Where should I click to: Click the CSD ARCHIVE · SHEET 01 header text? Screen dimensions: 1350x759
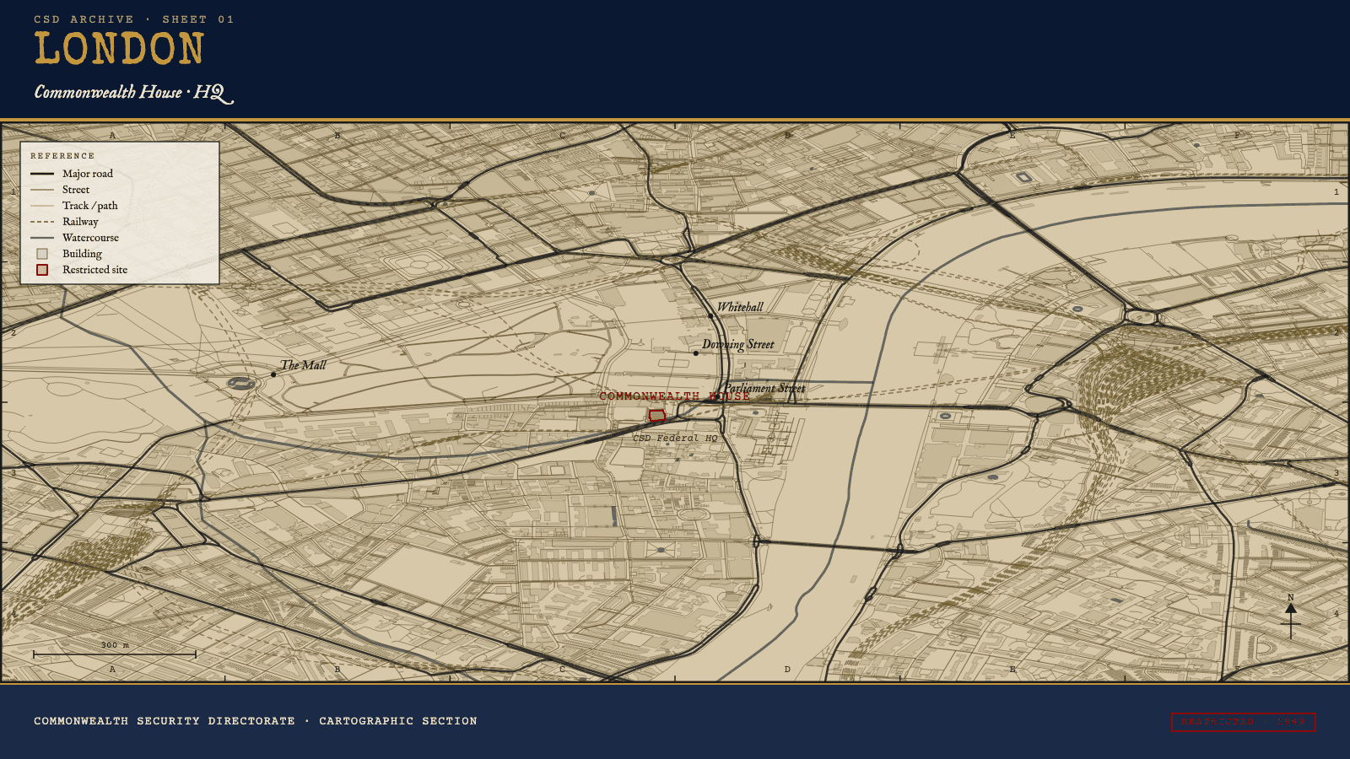tap(133, 19)
